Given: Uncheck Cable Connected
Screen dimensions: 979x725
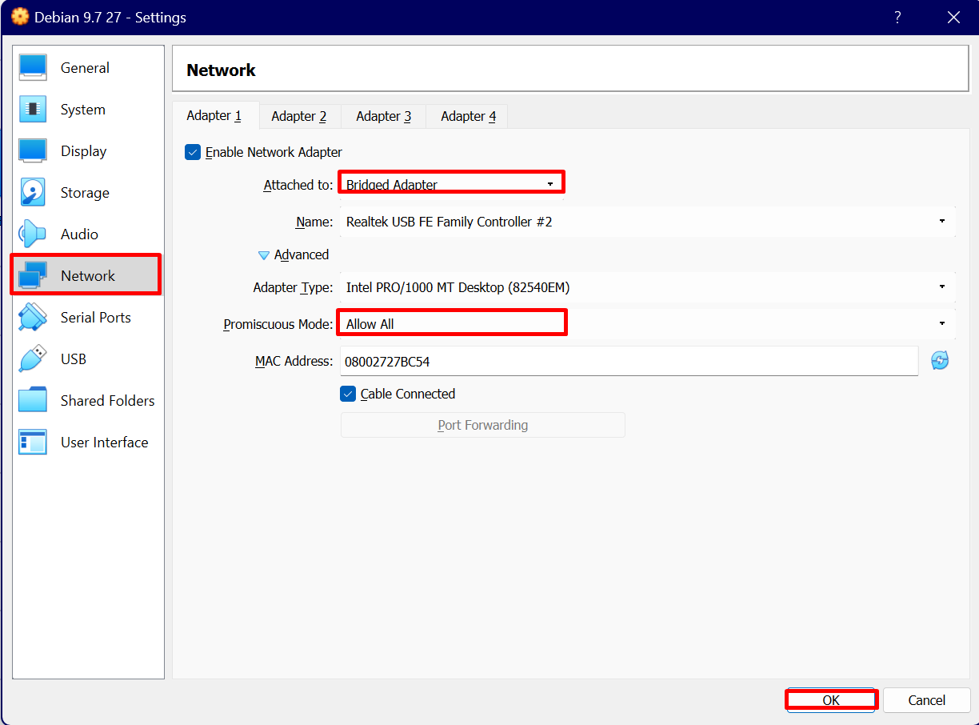Looking at the screenshot, I should point(348,394).
